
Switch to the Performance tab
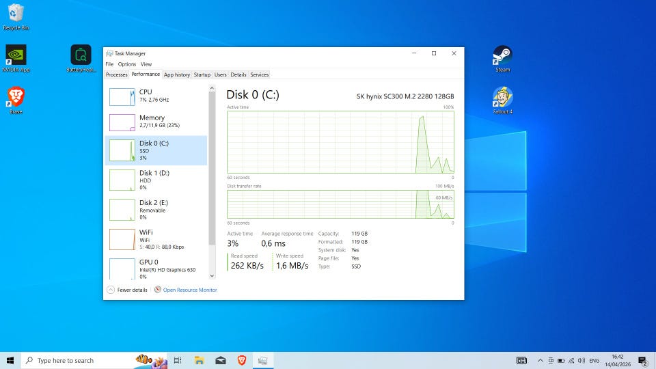[146, 74]
